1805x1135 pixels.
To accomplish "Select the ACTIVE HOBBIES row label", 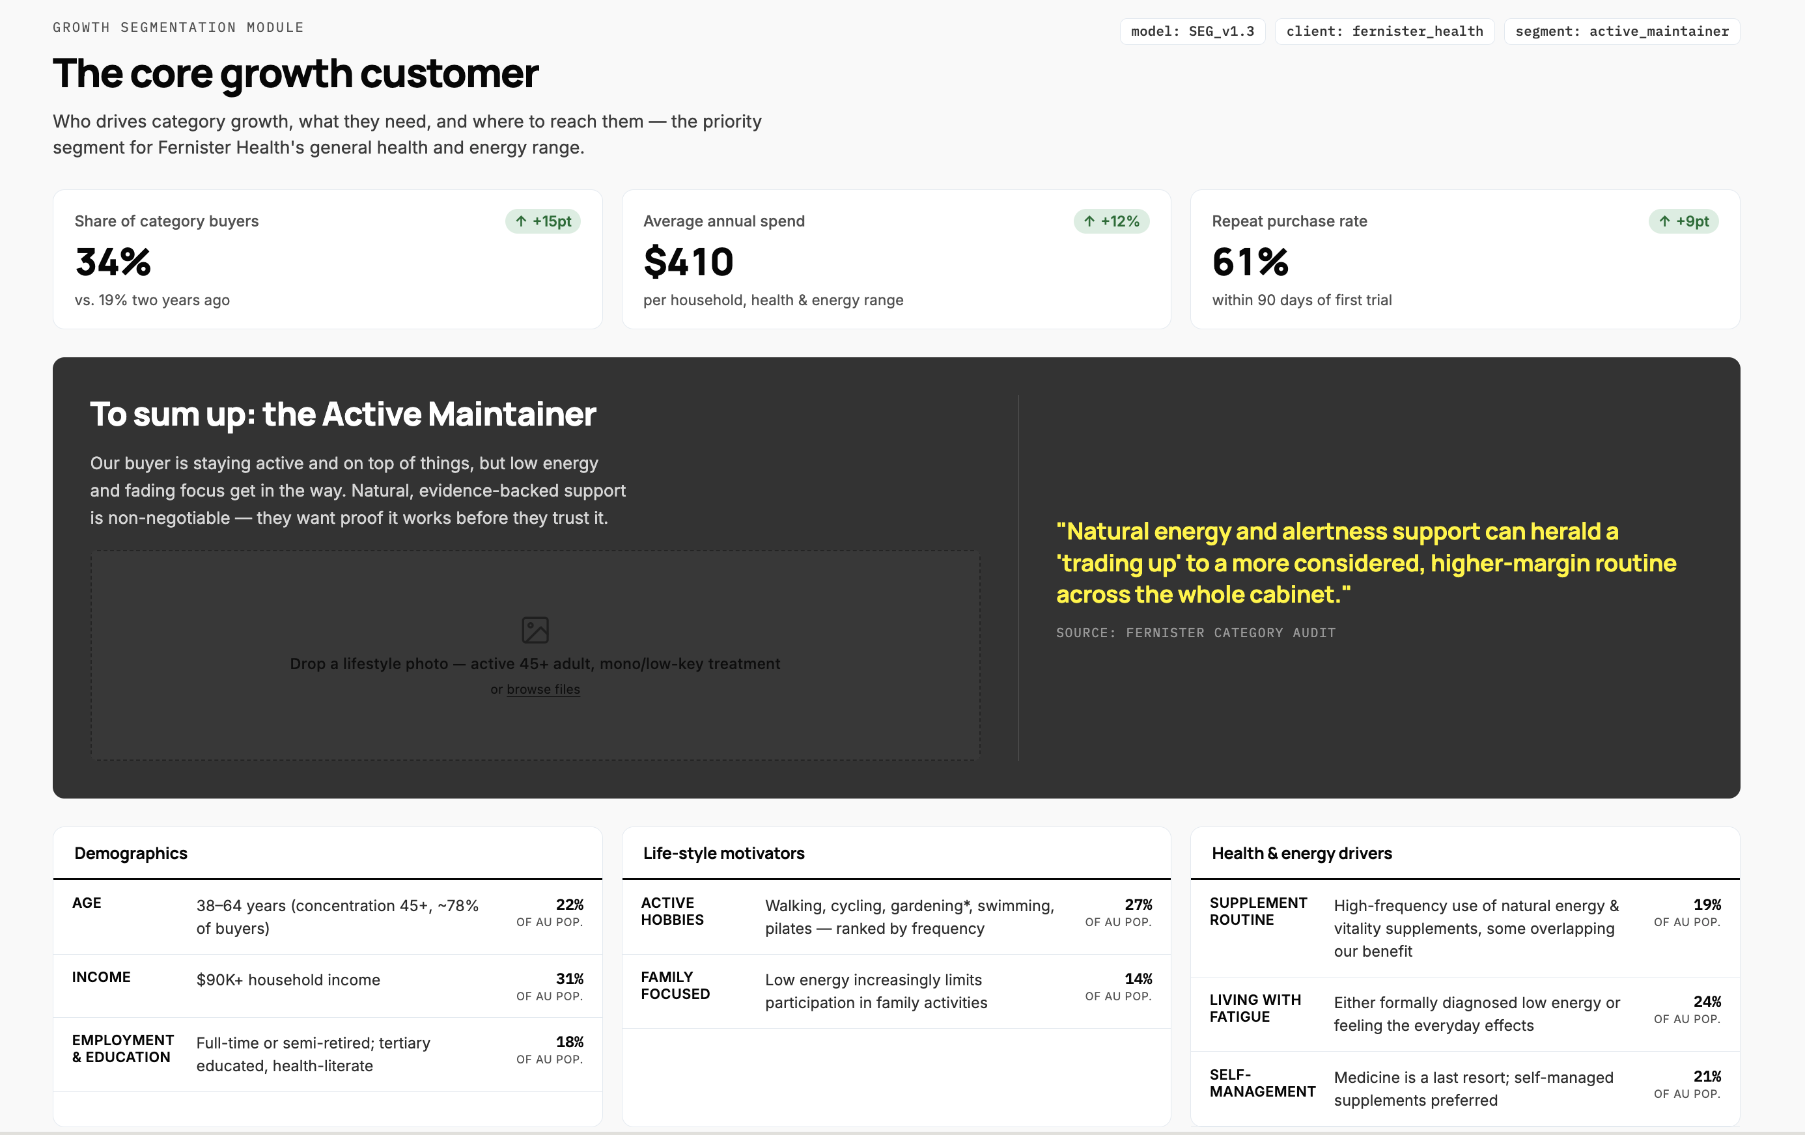I will point(673,911).
